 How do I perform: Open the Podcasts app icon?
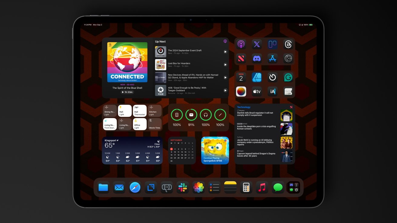[241, 44]
